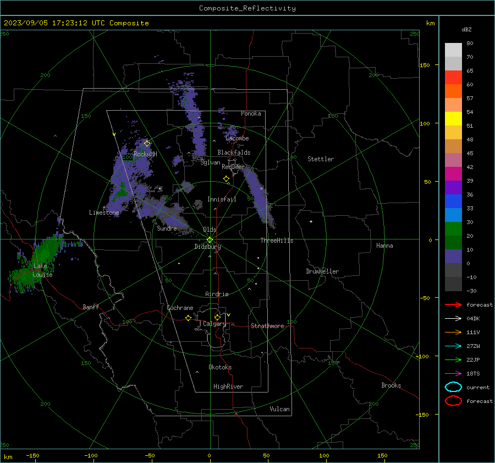Click the white cross marker near Drumheller region

pyautogui.click(x=311, y=221)
